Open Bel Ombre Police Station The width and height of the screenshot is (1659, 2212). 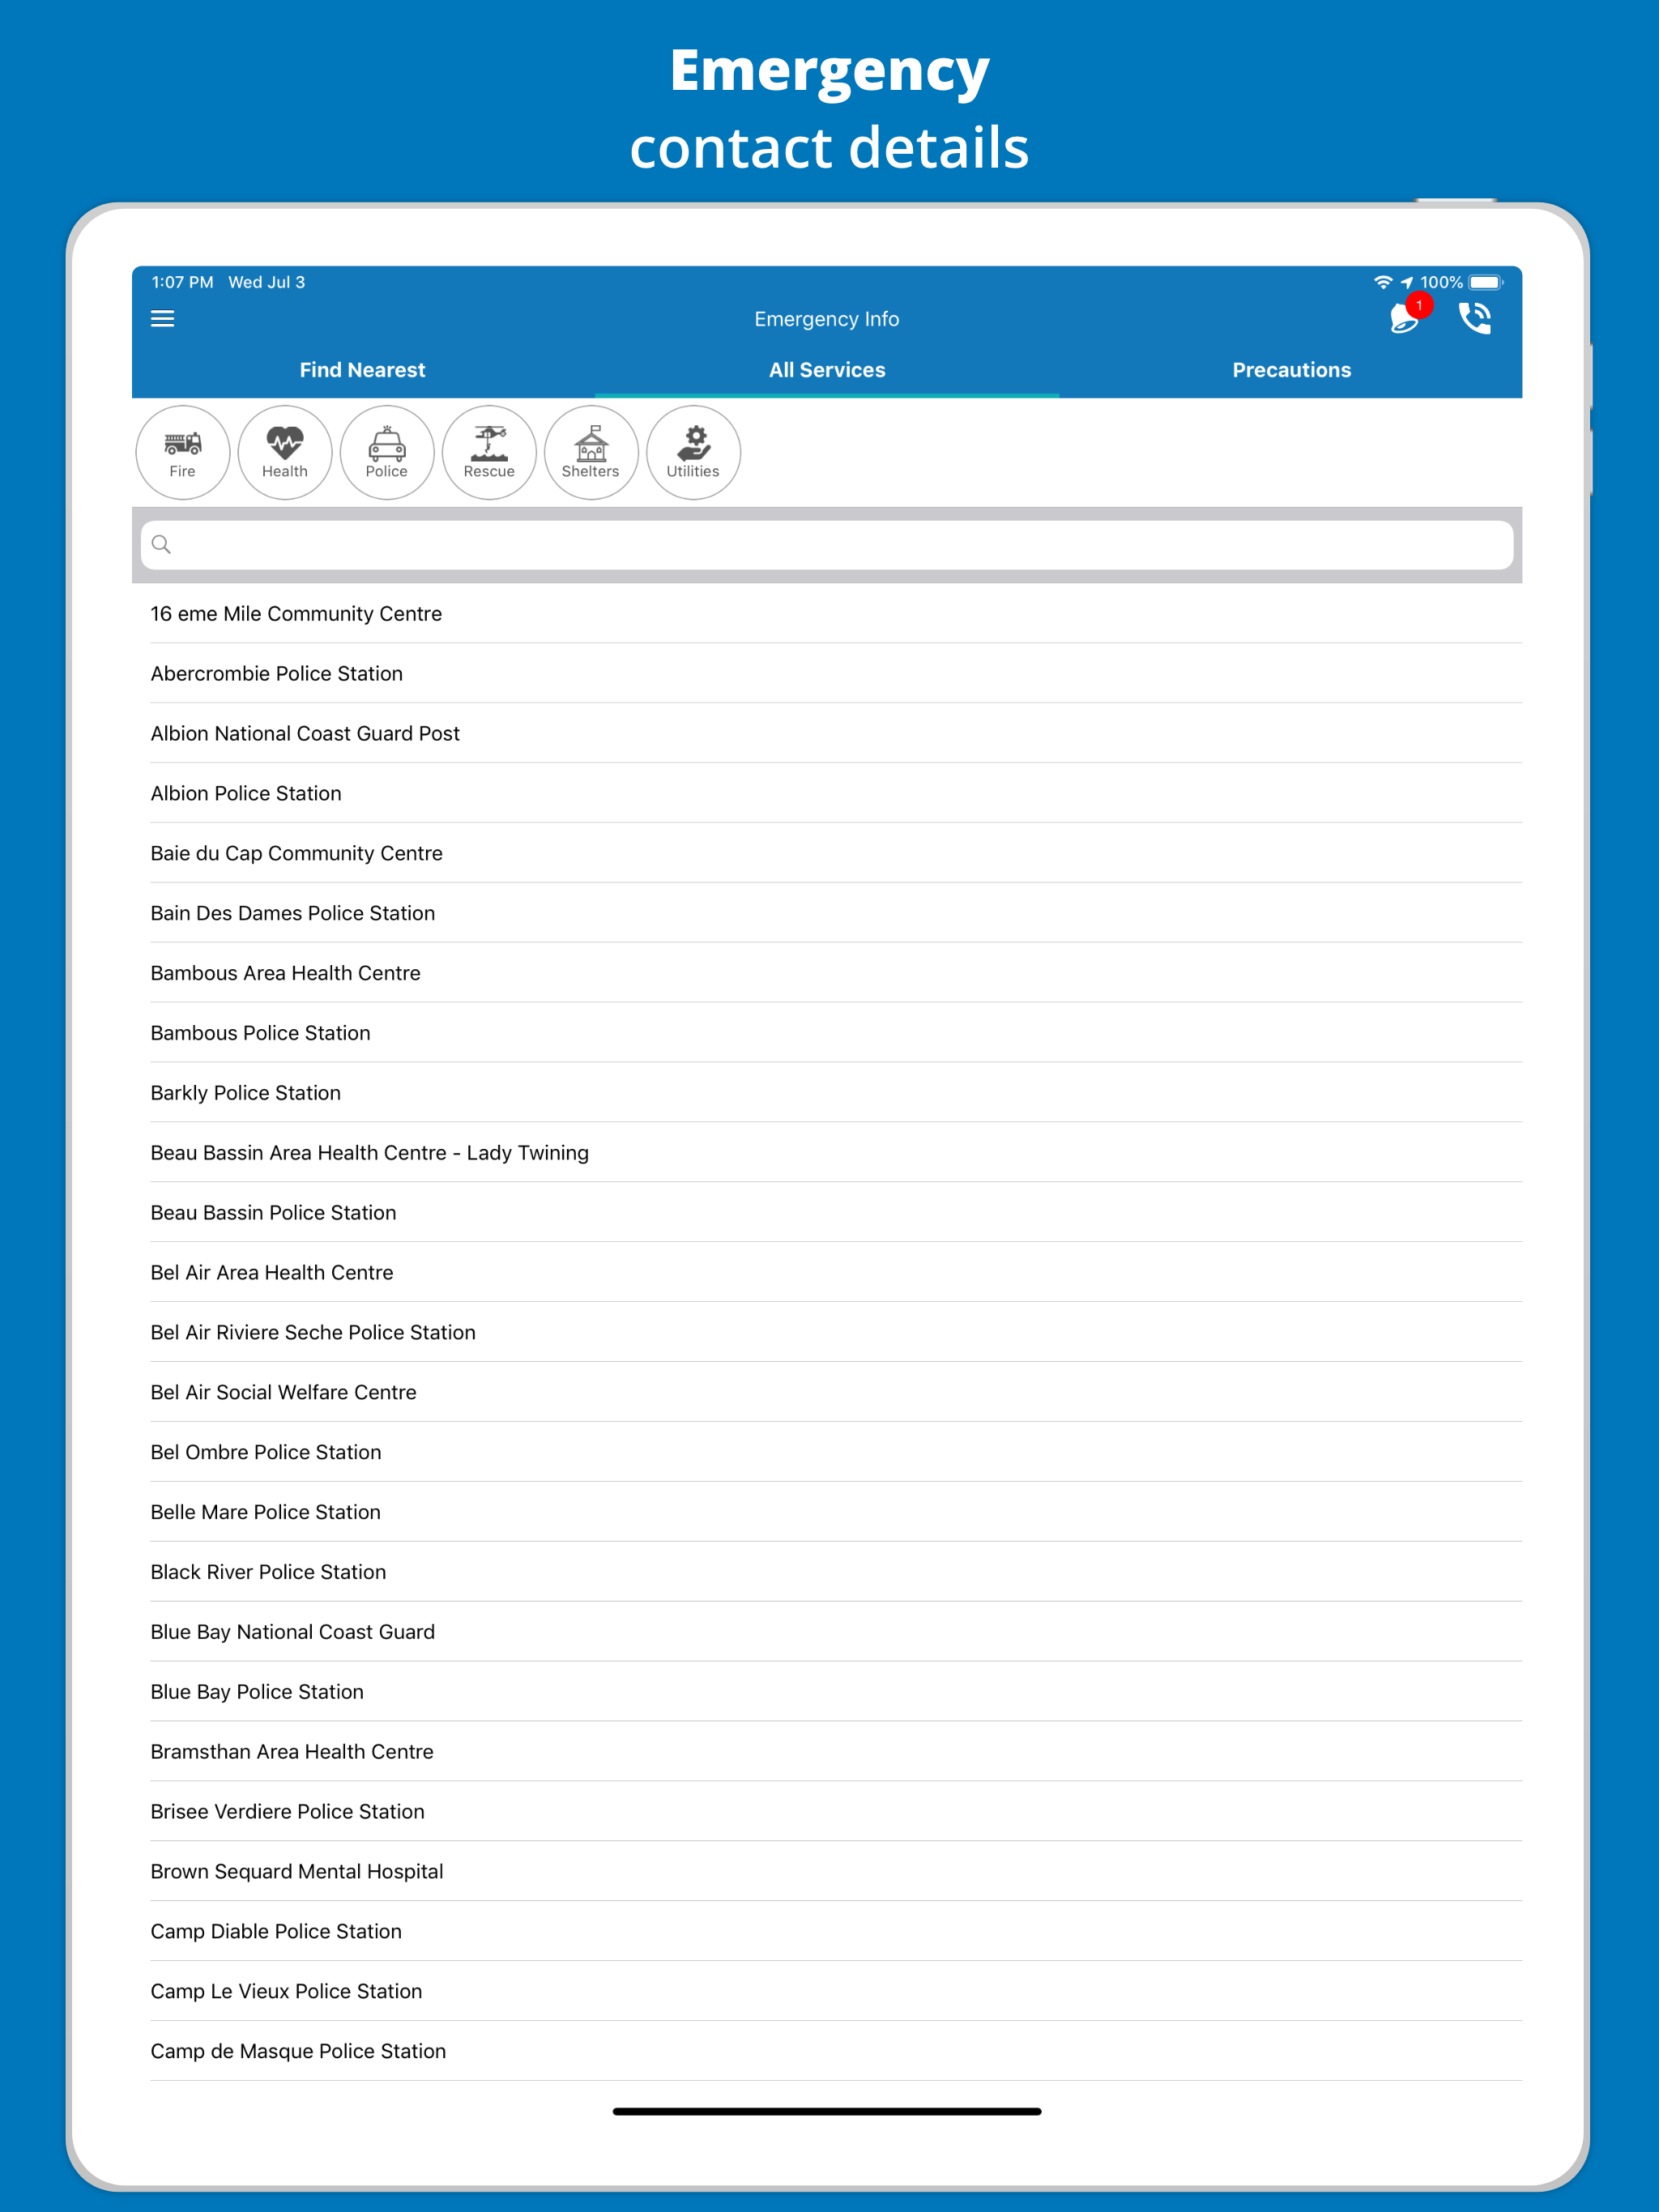pos(826,1453)
